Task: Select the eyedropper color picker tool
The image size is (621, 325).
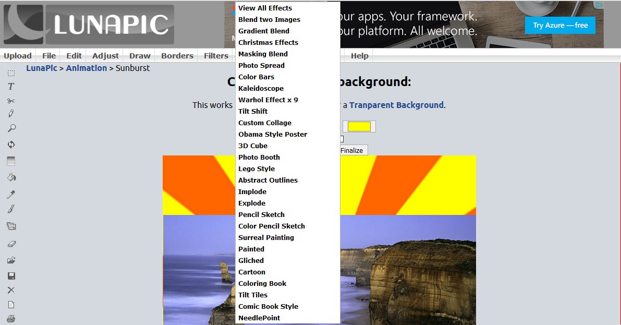Action: (10, 193)
